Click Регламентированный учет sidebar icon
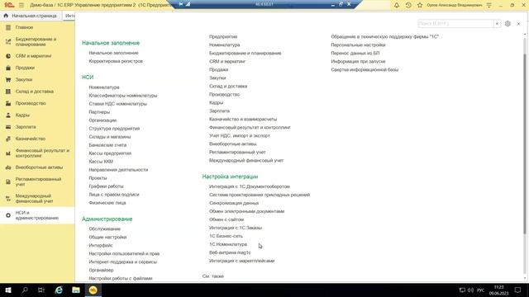Viewport: 529px width, 297px height. click(8, 181)
